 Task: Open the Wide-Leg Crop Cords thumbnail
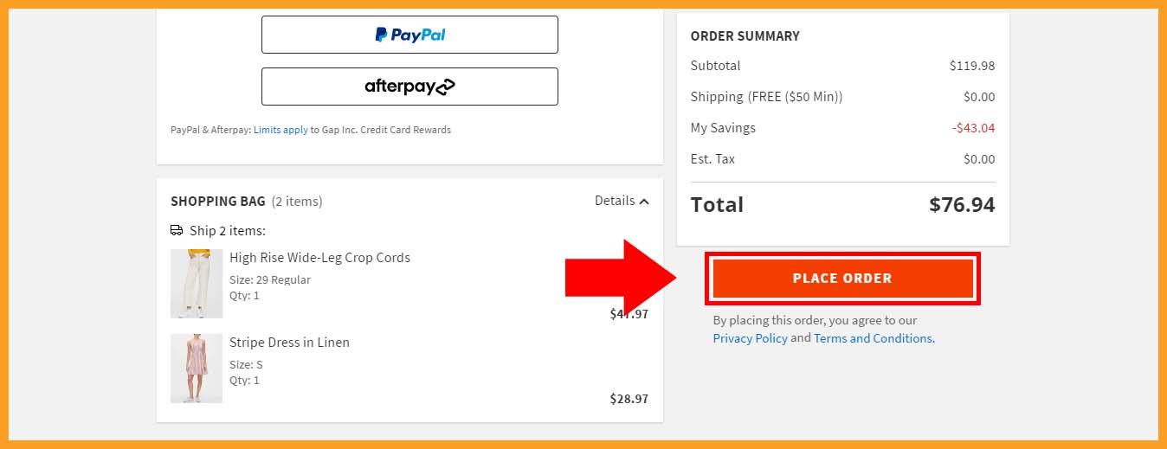(x=197, y=284)
